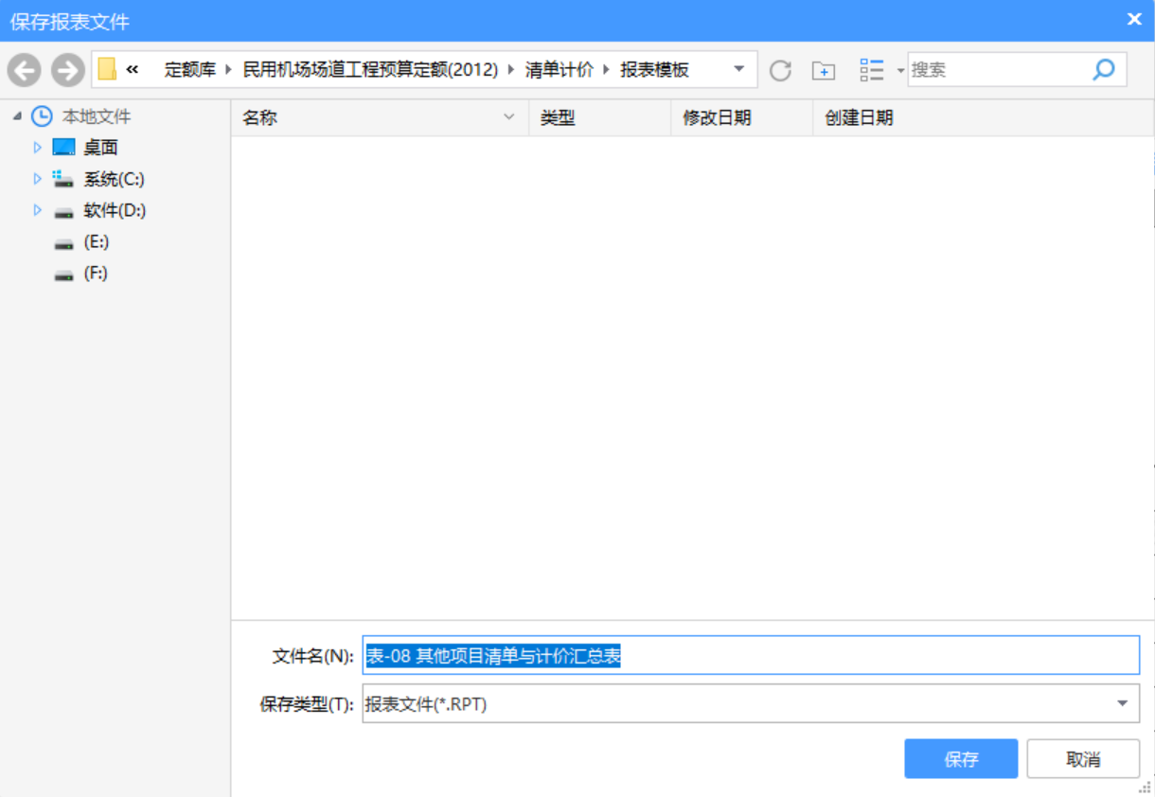Open the 保存类型 file type dropdown
This screenshot has width=1155, height=797.
tap(1122, 702)
